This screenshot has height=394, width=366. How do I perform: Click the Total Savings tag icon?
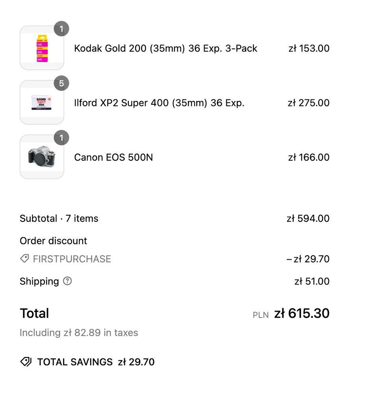pos(26,362)
